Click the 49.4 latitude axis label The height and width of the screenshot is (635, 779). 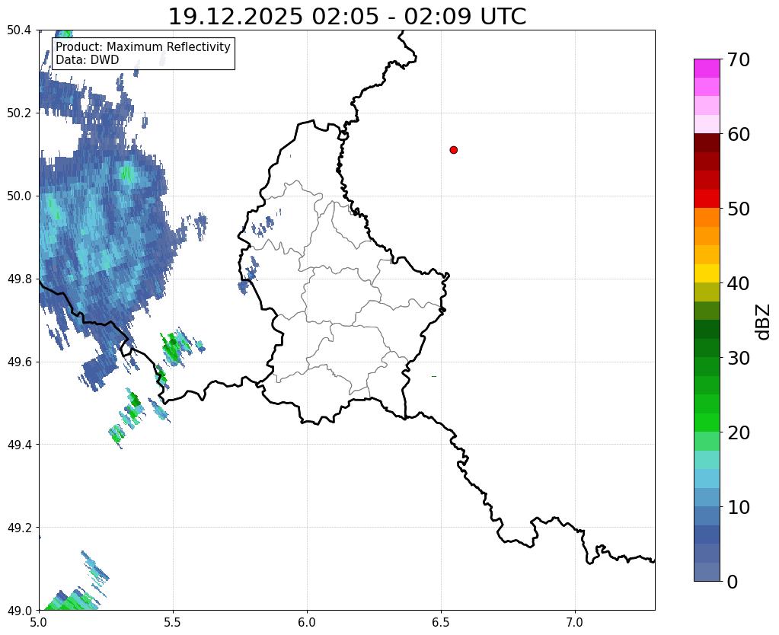[x=19, y=445]
